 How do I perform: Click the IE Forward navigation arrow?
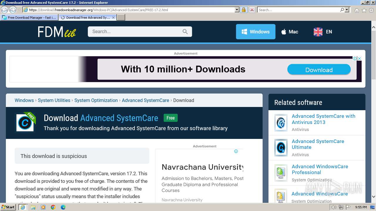(x=13, y=10)
